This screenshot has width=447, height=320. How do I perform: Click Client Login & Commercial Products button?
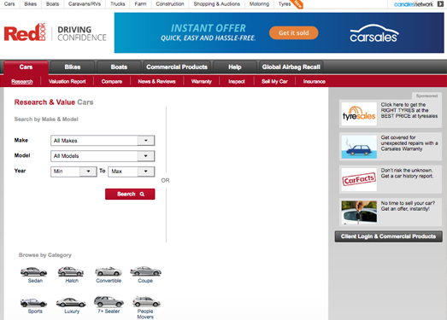(x=388, y=236)
